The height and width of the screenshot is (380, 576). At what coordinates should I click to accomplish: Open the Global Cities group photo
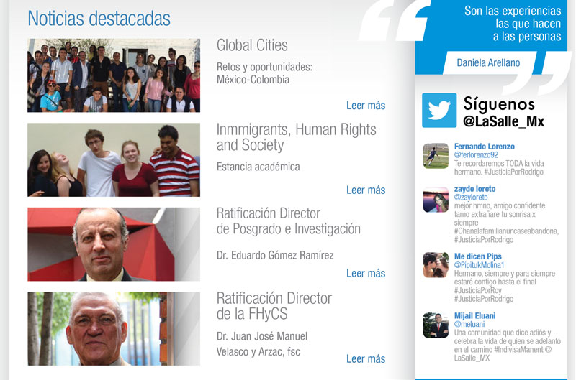pyautogui.click(x=114, y=75)
